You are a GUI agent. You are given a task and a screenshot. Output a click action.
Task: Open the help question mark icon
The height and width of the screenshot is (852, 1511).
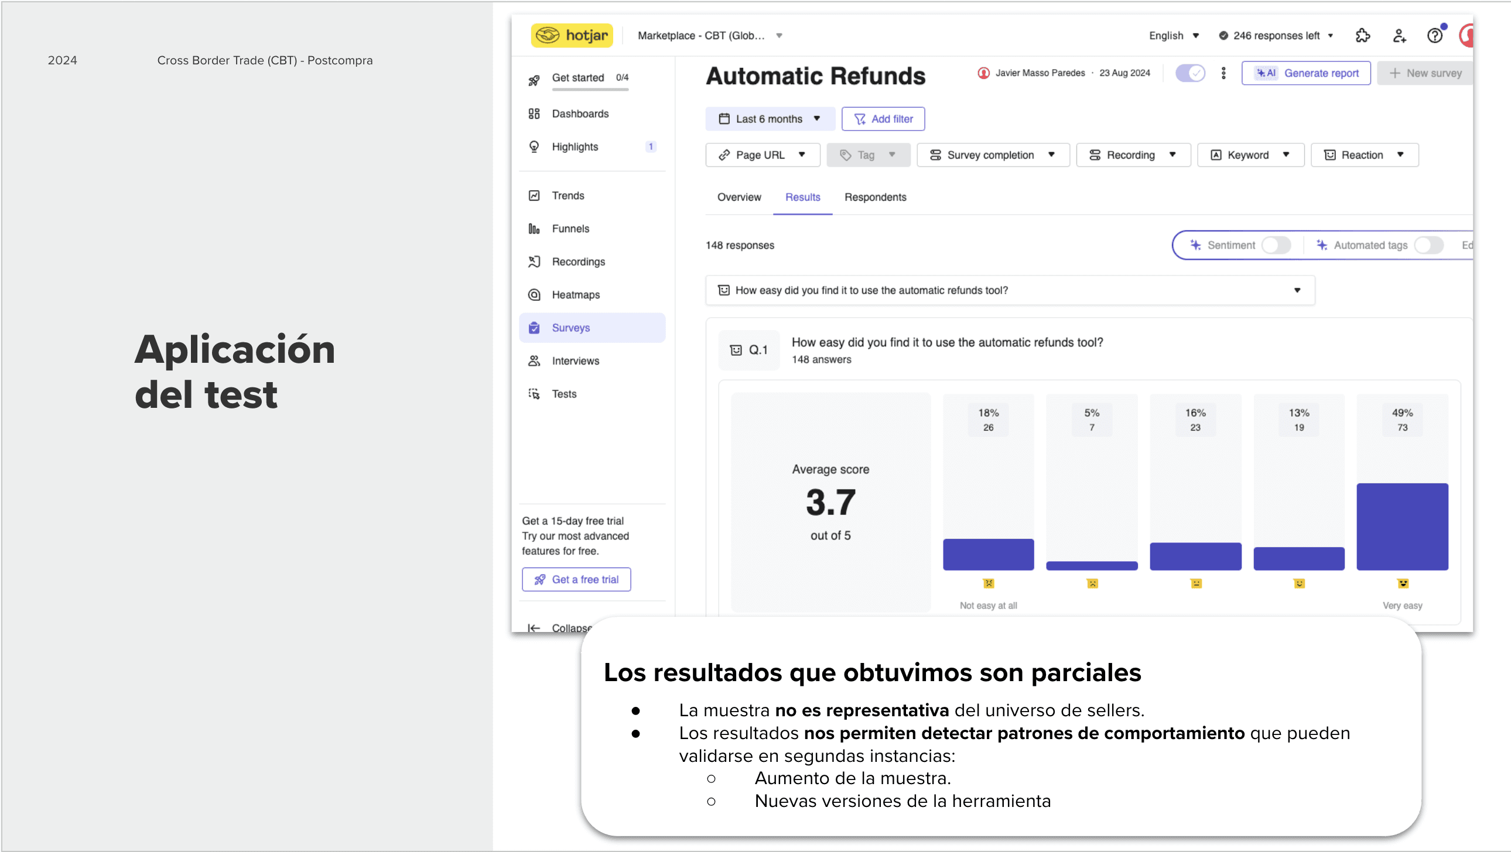point(1434,36)
